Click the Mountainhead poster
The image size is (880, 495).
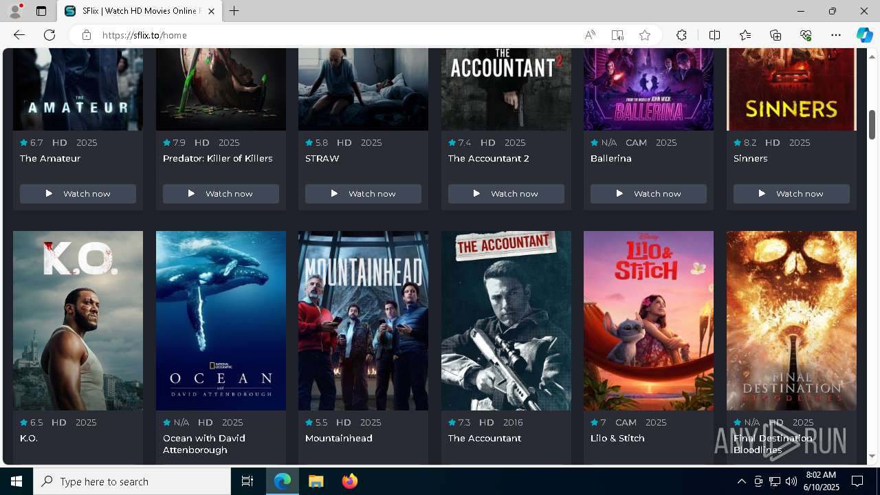(x=363, y=320)
